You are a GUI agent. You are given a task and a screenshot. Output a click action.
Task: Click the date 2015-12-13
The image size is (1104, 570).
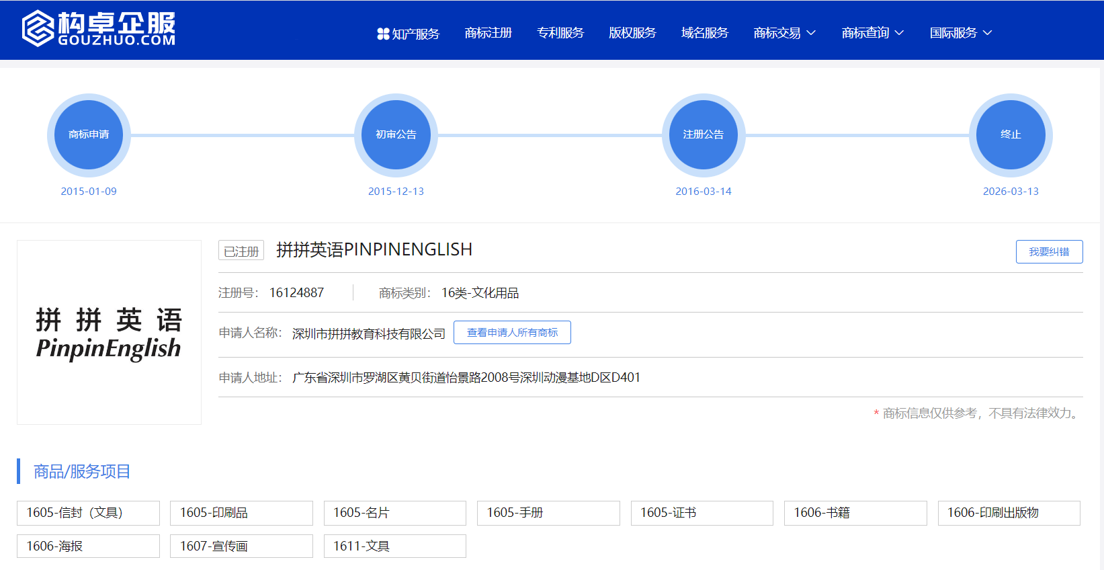click(396, 192)
